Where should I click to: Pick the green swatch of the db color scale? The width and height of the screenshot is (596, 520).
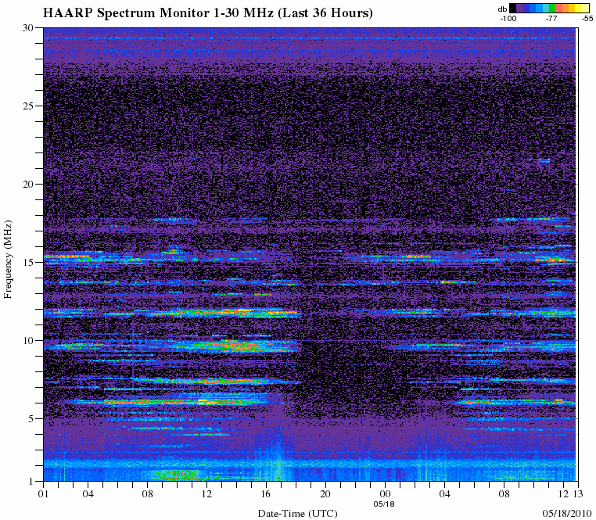point(552,8)
